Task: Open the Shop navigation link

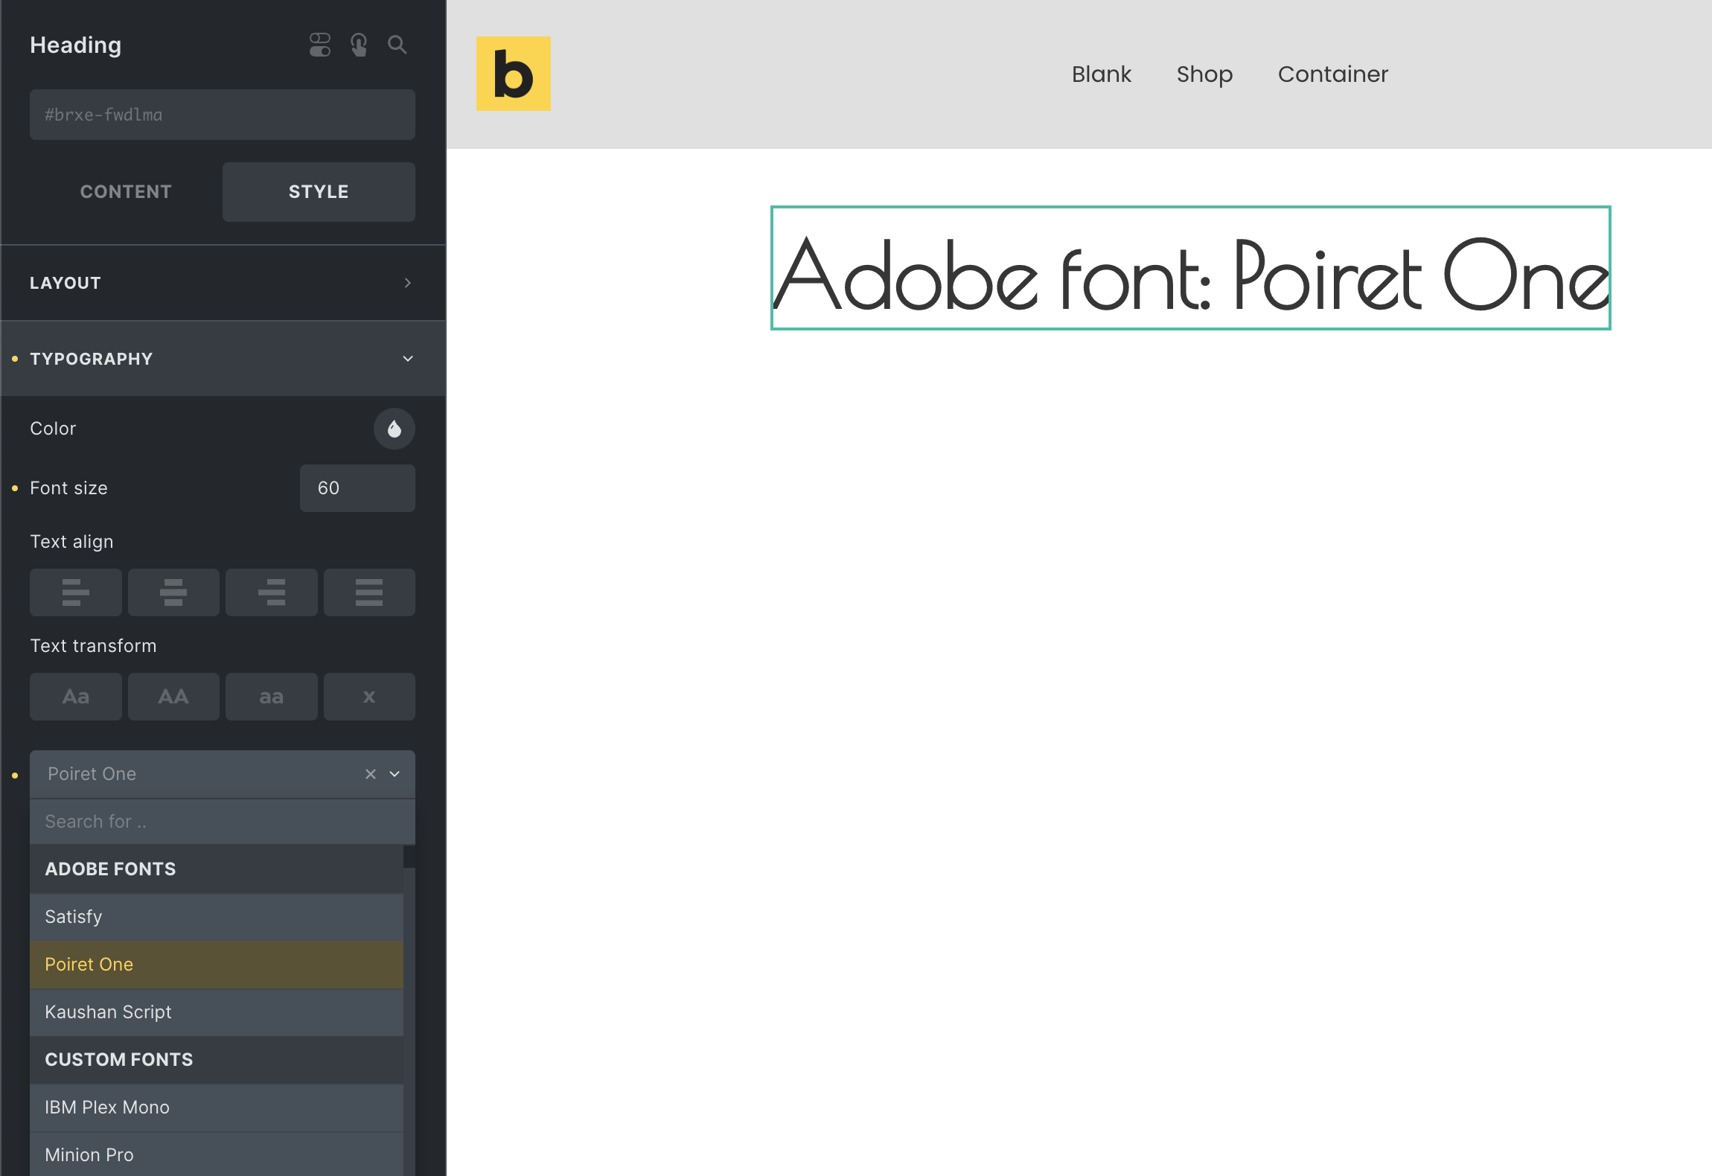Action: tap(1204, 74)
